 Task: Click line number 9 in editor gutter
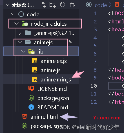(x=95, y=78)
